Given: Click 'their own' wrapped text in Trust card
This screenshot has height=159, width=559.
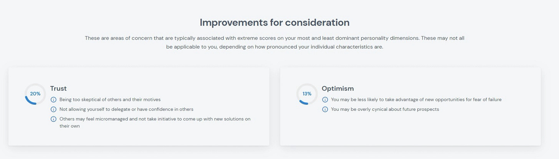Looking at the screenshot, I should point(69,126).
